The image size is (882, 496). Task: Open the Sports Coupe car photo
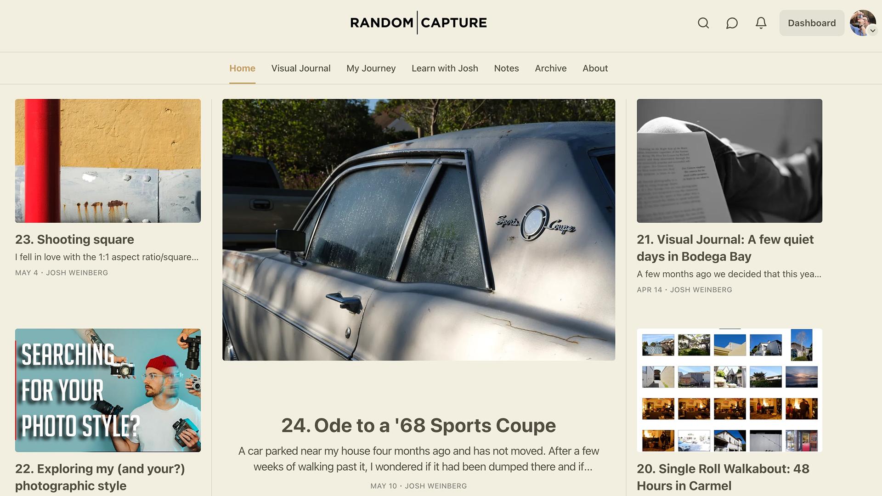418,230
